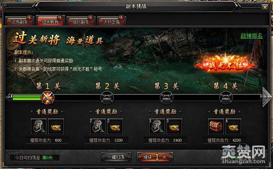Click stage 1 token reward icon
This screenshot has width=273, height=169.
[39, 126]
